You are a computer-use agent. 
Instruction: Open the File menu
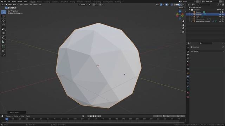pos(5,1)
